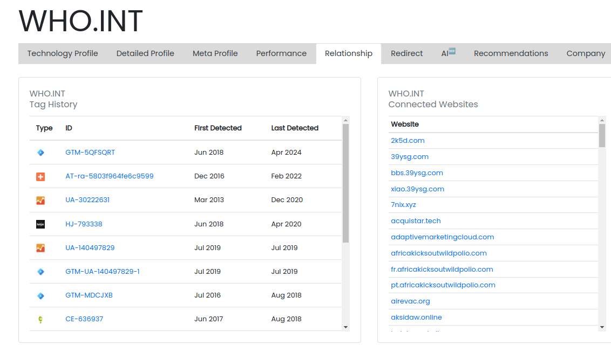Click the WHO.INT page title
Viewport: 611px width, 345px height.
(80, 21)
